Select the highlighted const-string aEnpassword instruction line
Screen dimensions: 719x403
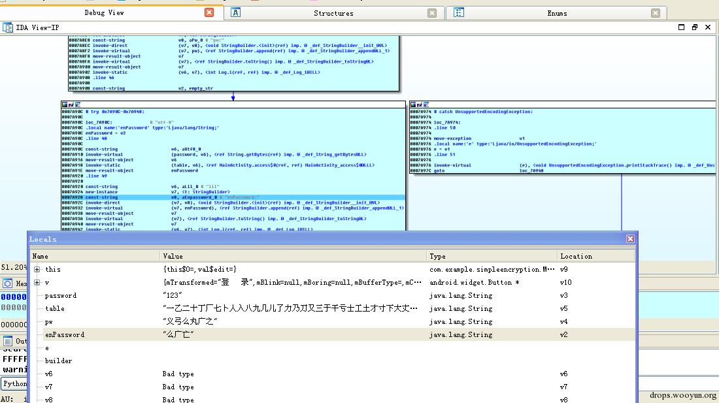[233, 197]
